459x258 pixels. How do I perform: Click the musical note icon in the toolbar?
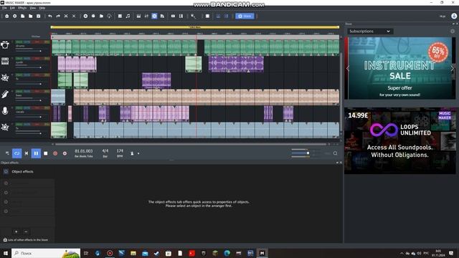pyautogui.click(x=128, y=16)
